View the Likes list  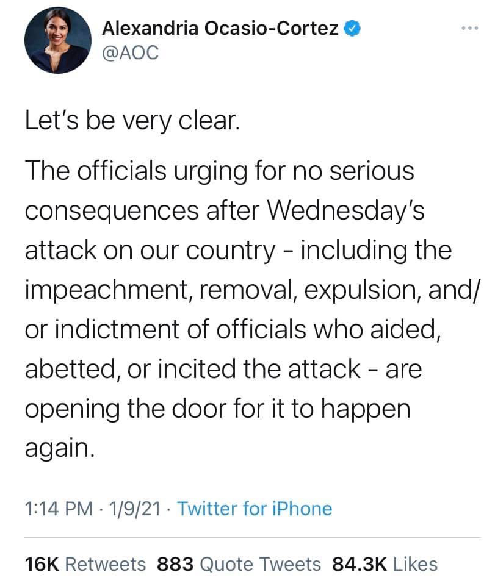point(415,564)
